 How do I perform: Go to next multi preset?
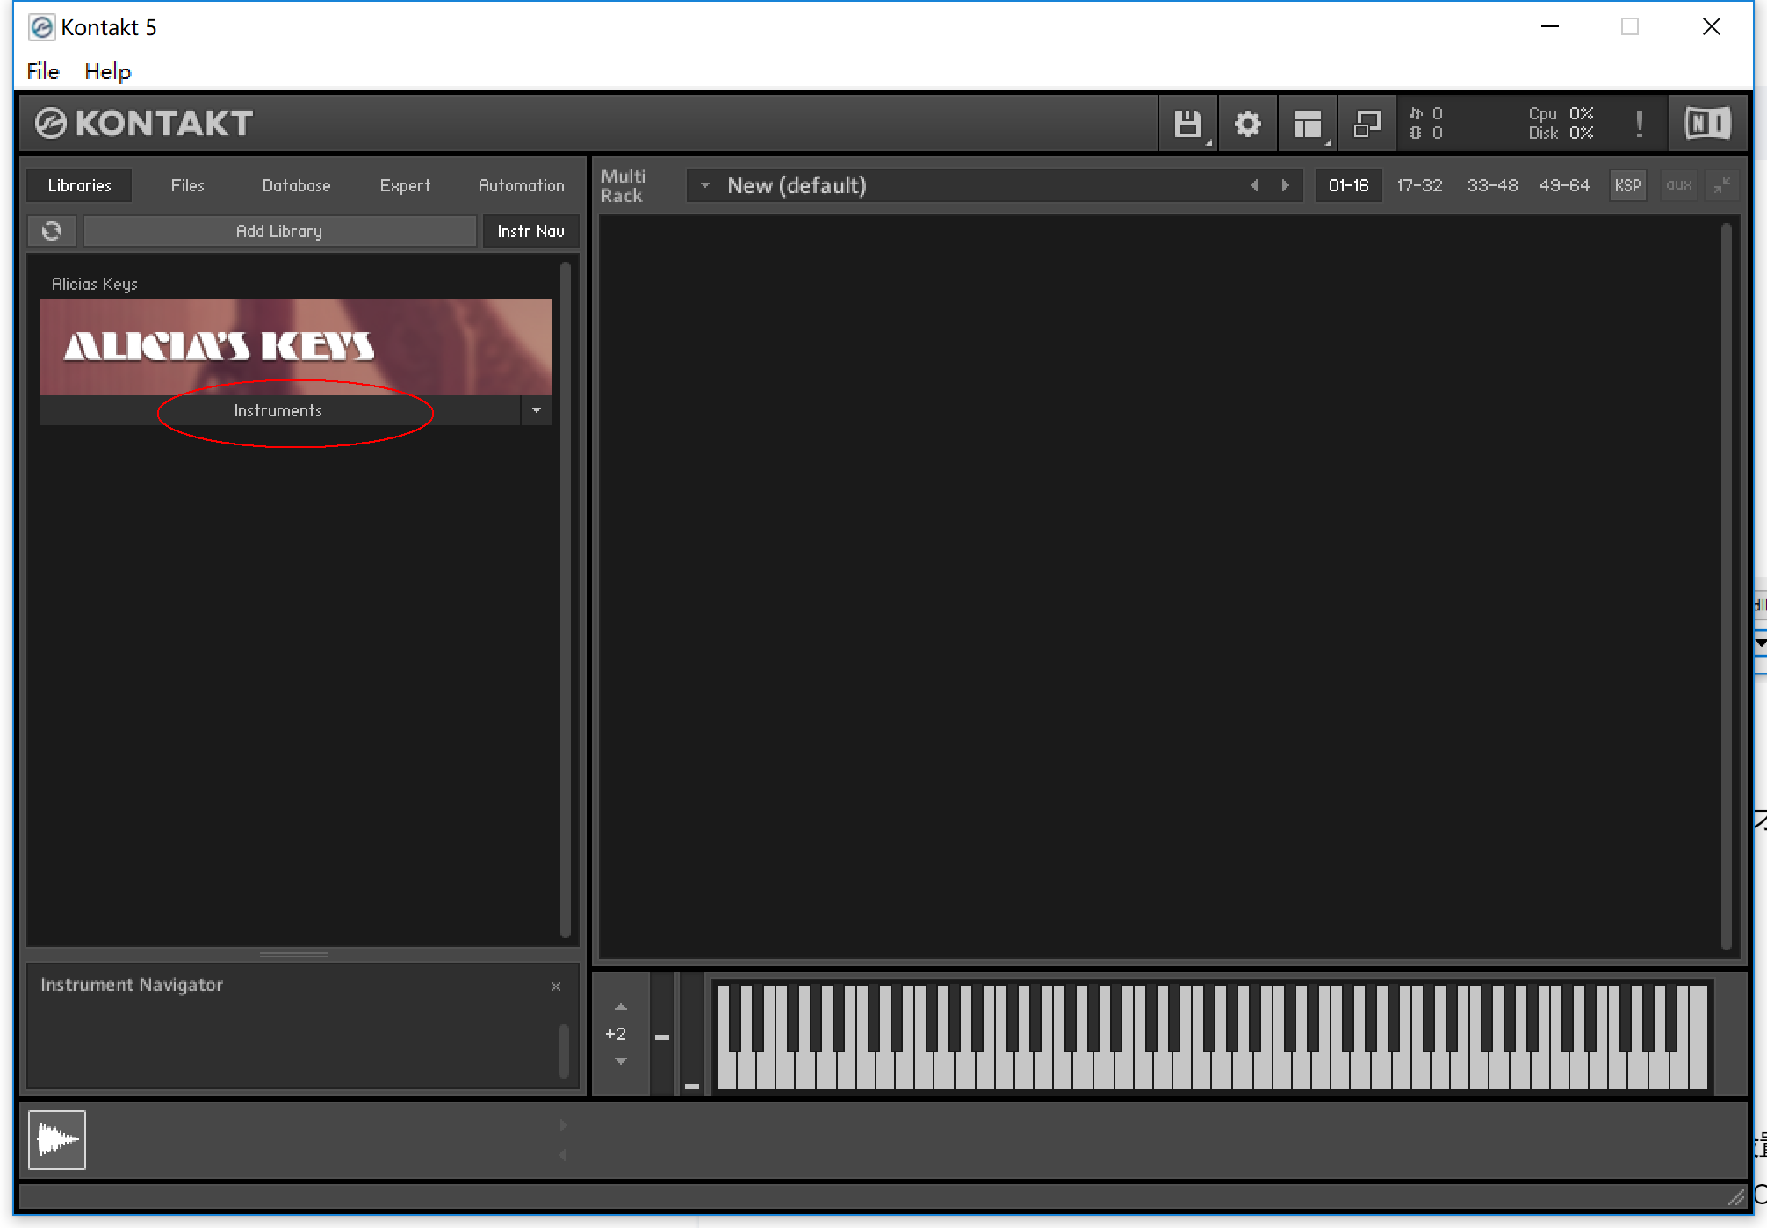[1286, 185]
